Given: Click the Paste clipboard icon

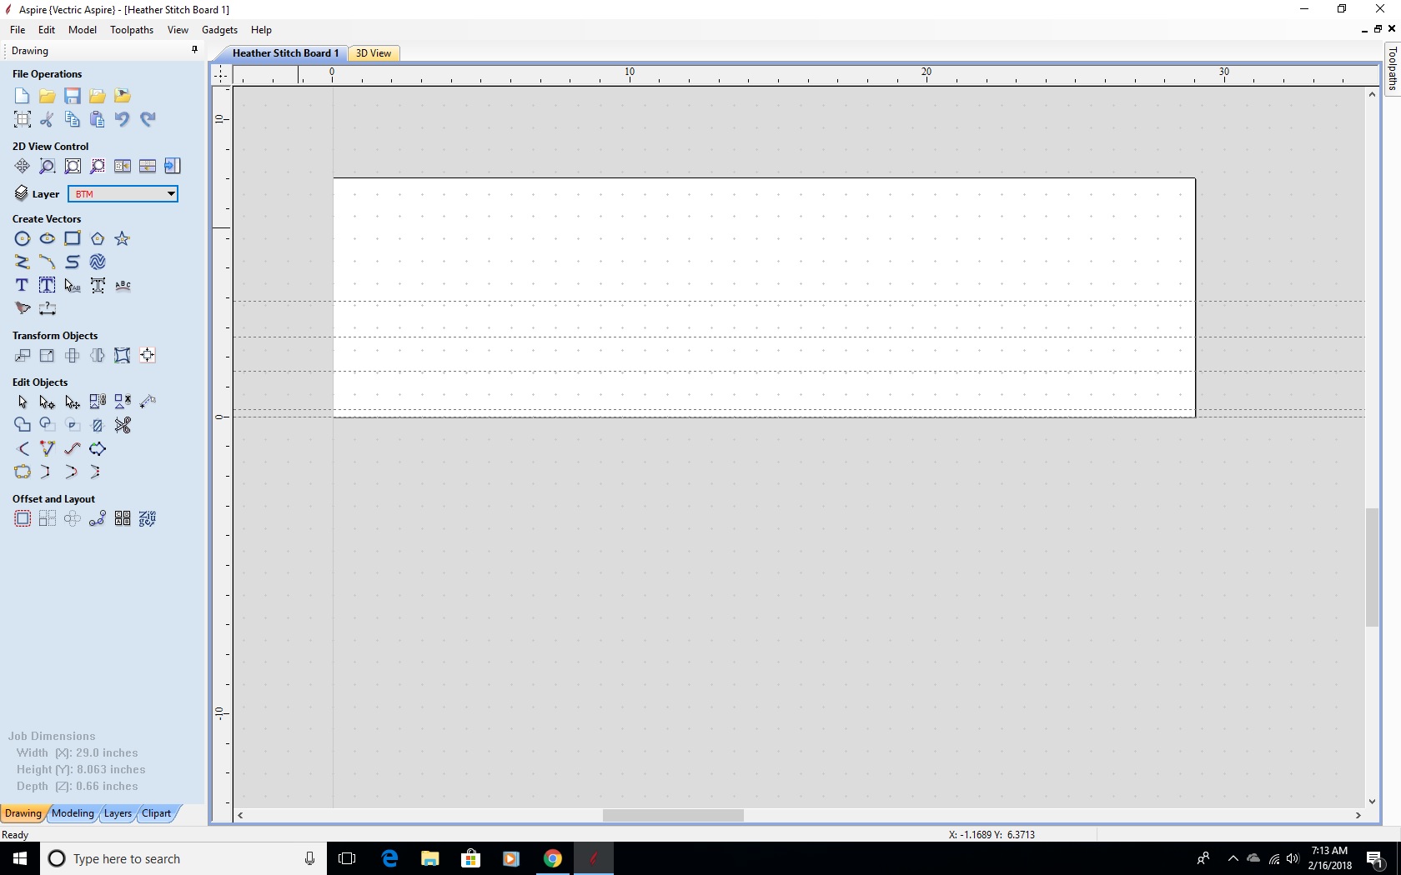Looking at the screenshot, I should pos(98,119).
